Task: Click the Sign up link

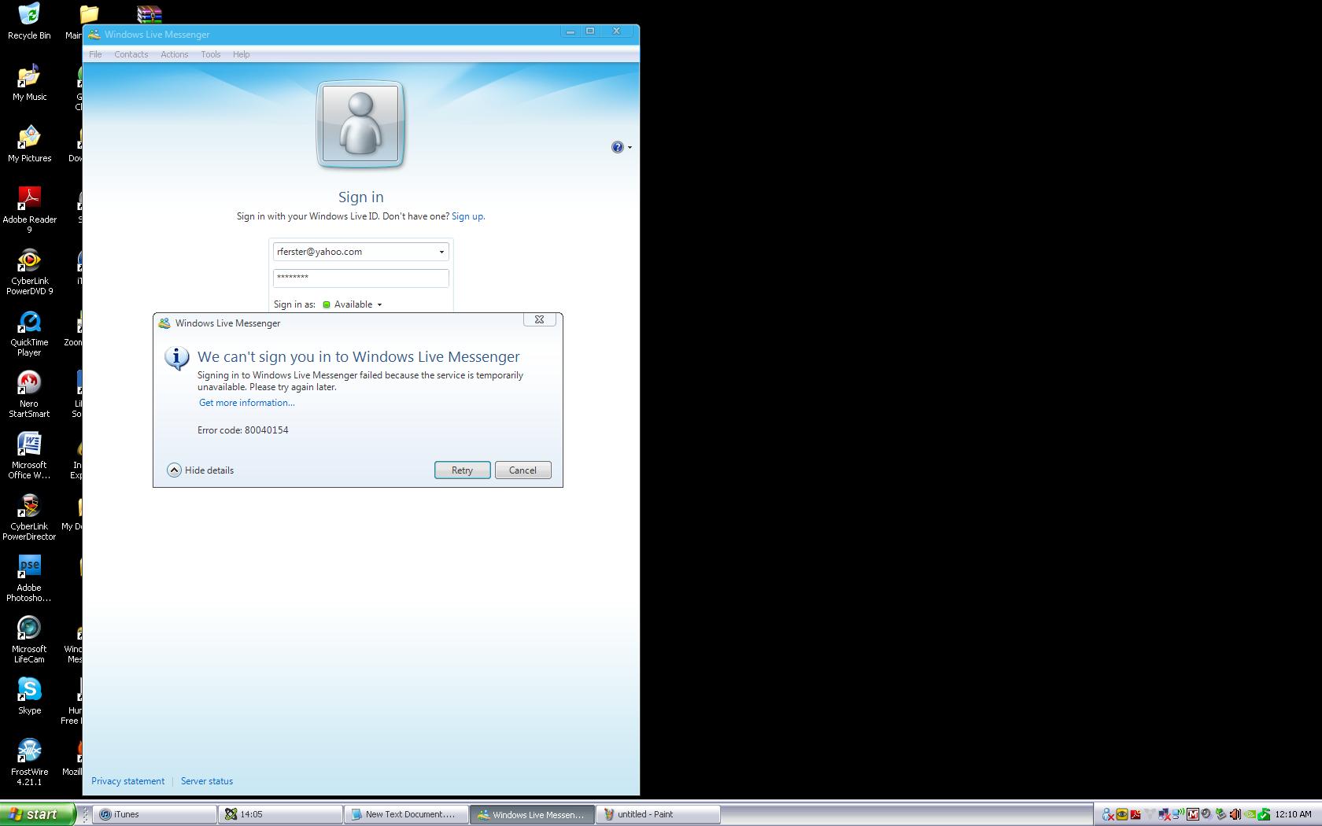Action: point(468,216)
